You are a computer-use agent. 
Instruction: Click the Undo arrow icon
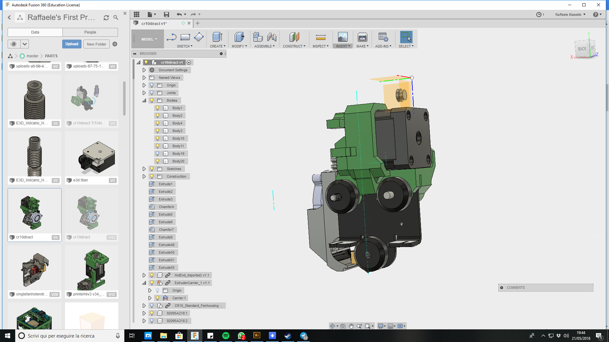pos(179,14)
